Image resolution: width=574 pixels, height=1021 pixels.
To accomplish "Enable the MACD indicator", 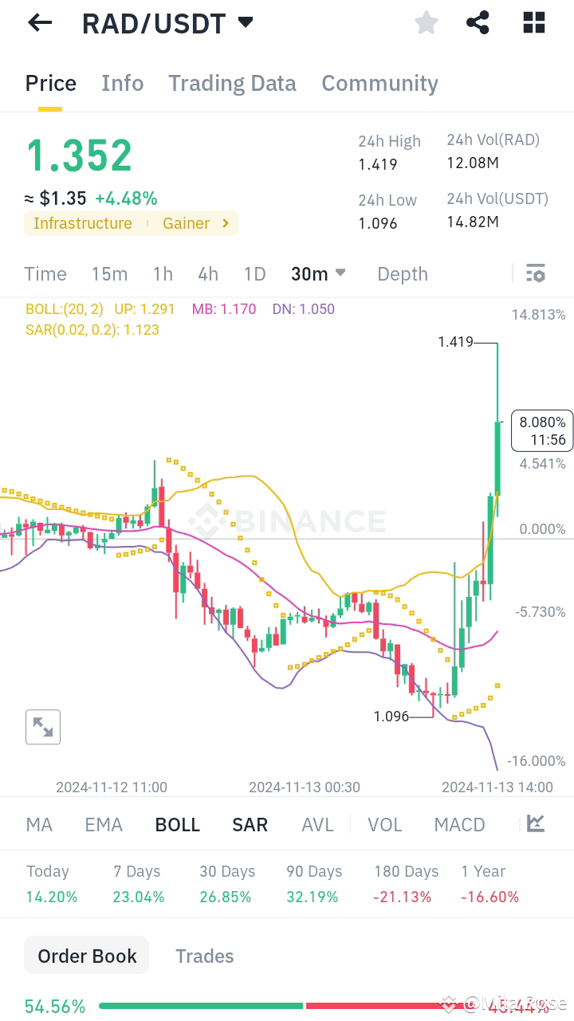I will [x=459, y=824].
